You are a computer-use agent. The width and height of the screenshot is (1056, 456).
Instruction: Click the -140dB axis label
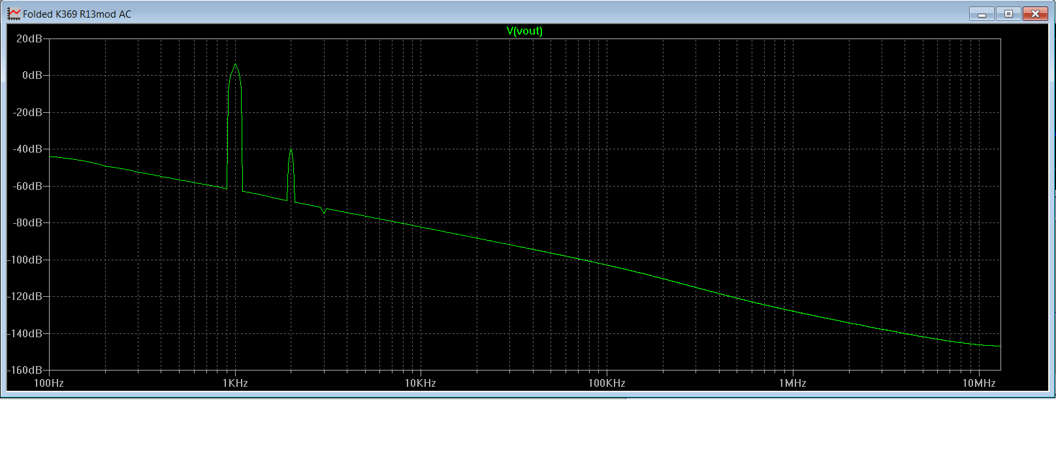coord(25,333)
